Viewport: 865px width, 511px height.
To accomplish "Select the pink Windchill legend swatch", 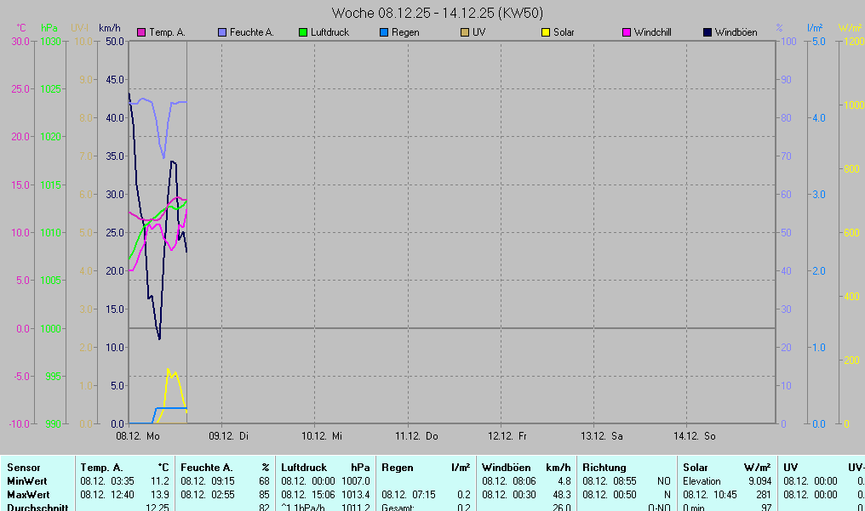I will coord(627,32).
